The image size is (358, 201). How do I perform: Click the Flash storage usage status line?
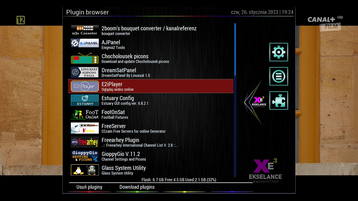pyautogui.click(x=179, y=180)
